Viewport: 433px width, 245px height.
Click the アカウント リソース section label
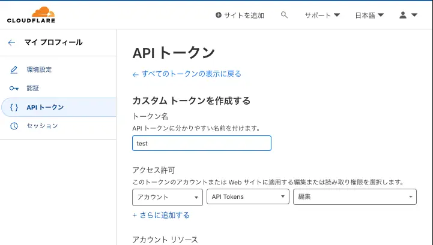pos(165,240)
